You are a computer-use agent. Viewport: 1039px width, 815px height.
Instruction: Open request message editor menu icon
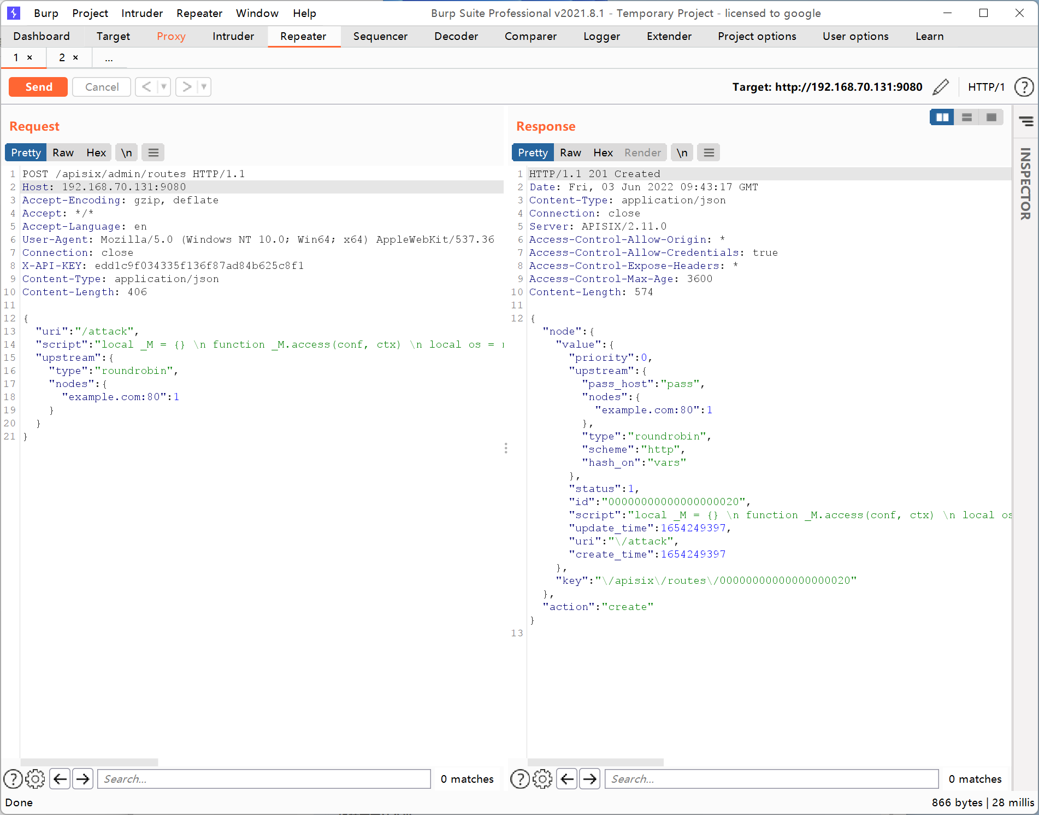pos(154,153)
